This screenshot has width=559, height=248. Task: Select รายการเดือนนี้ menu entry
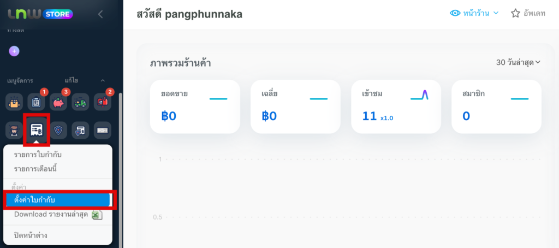coord(36,169)
